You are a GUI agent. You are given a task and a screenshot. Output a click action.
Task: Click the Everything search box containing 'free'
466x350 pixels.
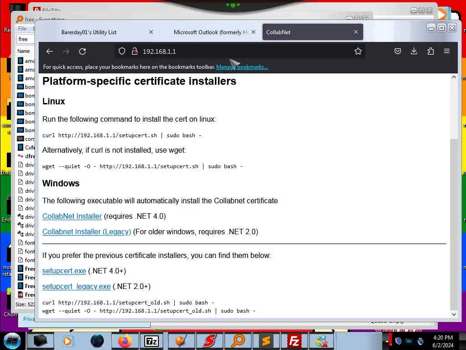(25, 39)
